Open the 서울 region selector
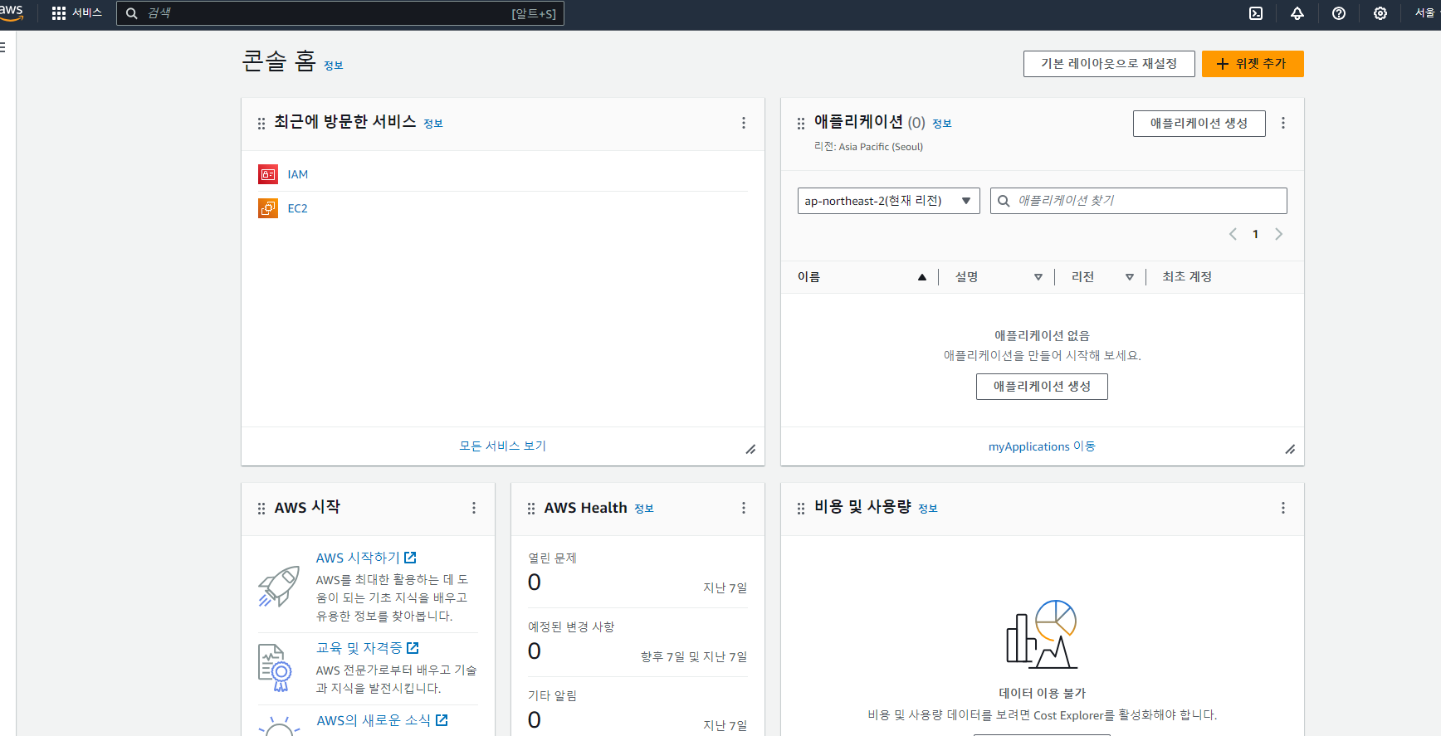1441x736 pixels. point(1425,13)
